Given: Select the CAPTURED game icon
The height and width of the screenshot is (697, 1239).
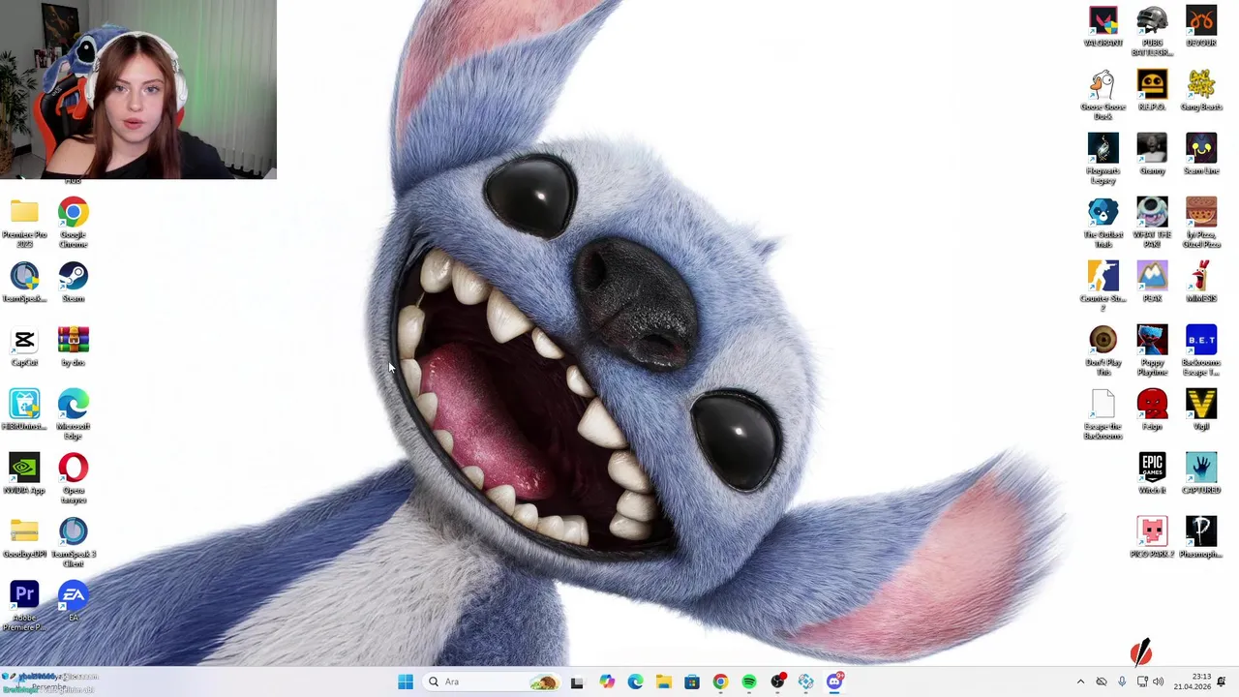Looking at the screenshot, I should pos(1201,474).
